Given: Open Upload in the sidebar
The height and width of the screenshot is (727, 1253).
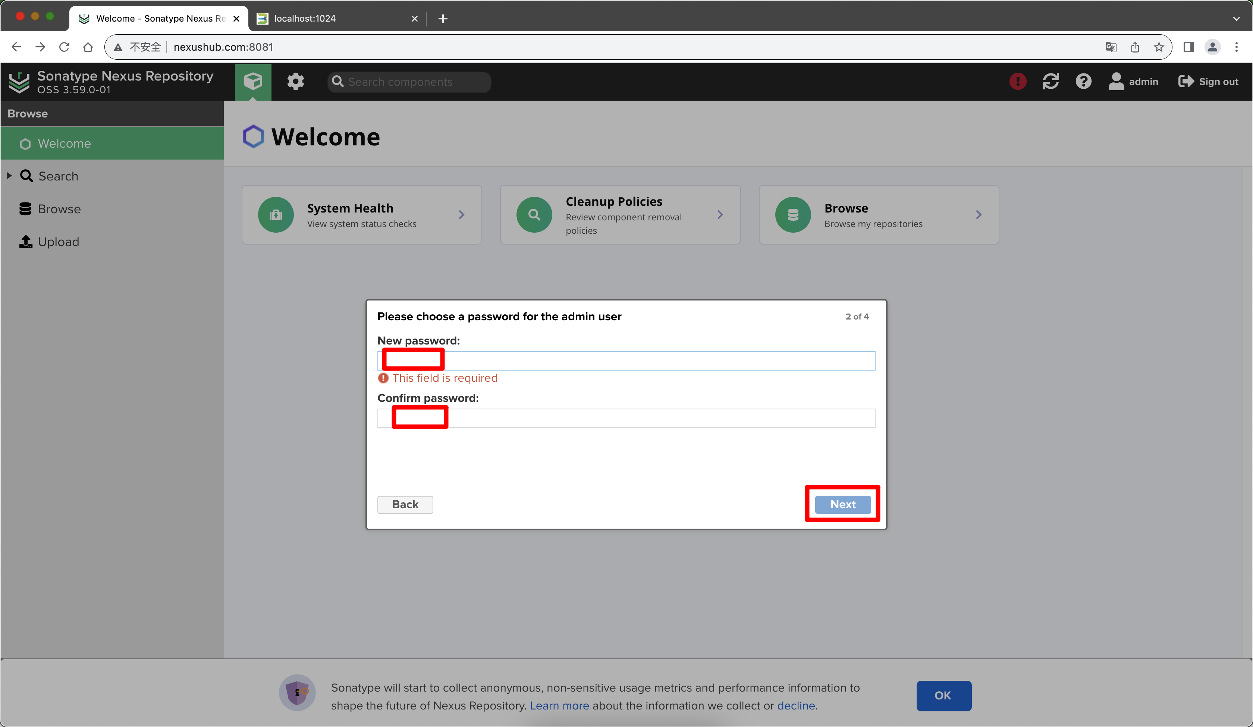Looking at the screenshot, I should point(58,242).
